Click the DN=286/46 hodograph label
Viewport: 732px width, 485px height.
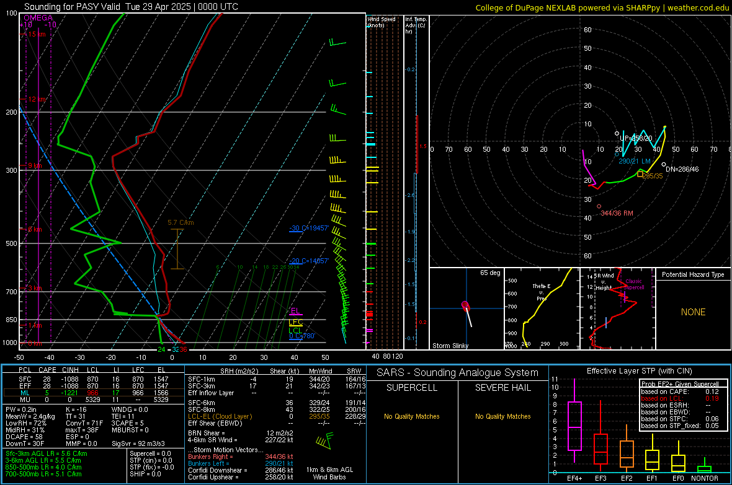682,169
